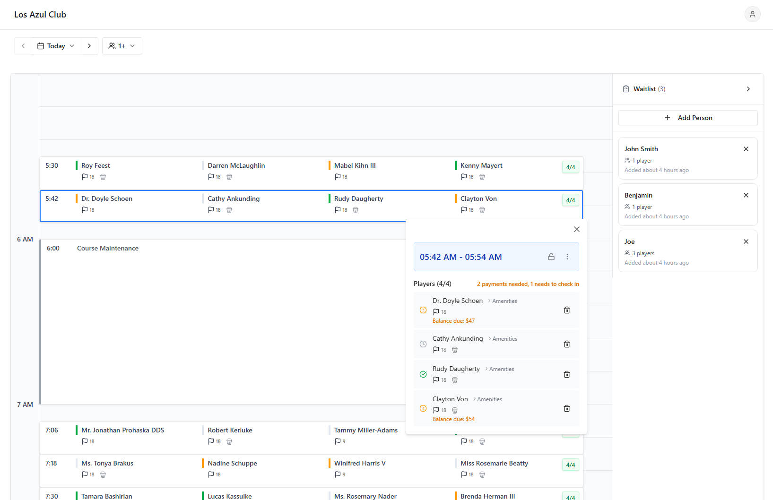Remove Joe from the waitlist
The image size is (773, 500).
pyautogui.click(x=746, y=241)
